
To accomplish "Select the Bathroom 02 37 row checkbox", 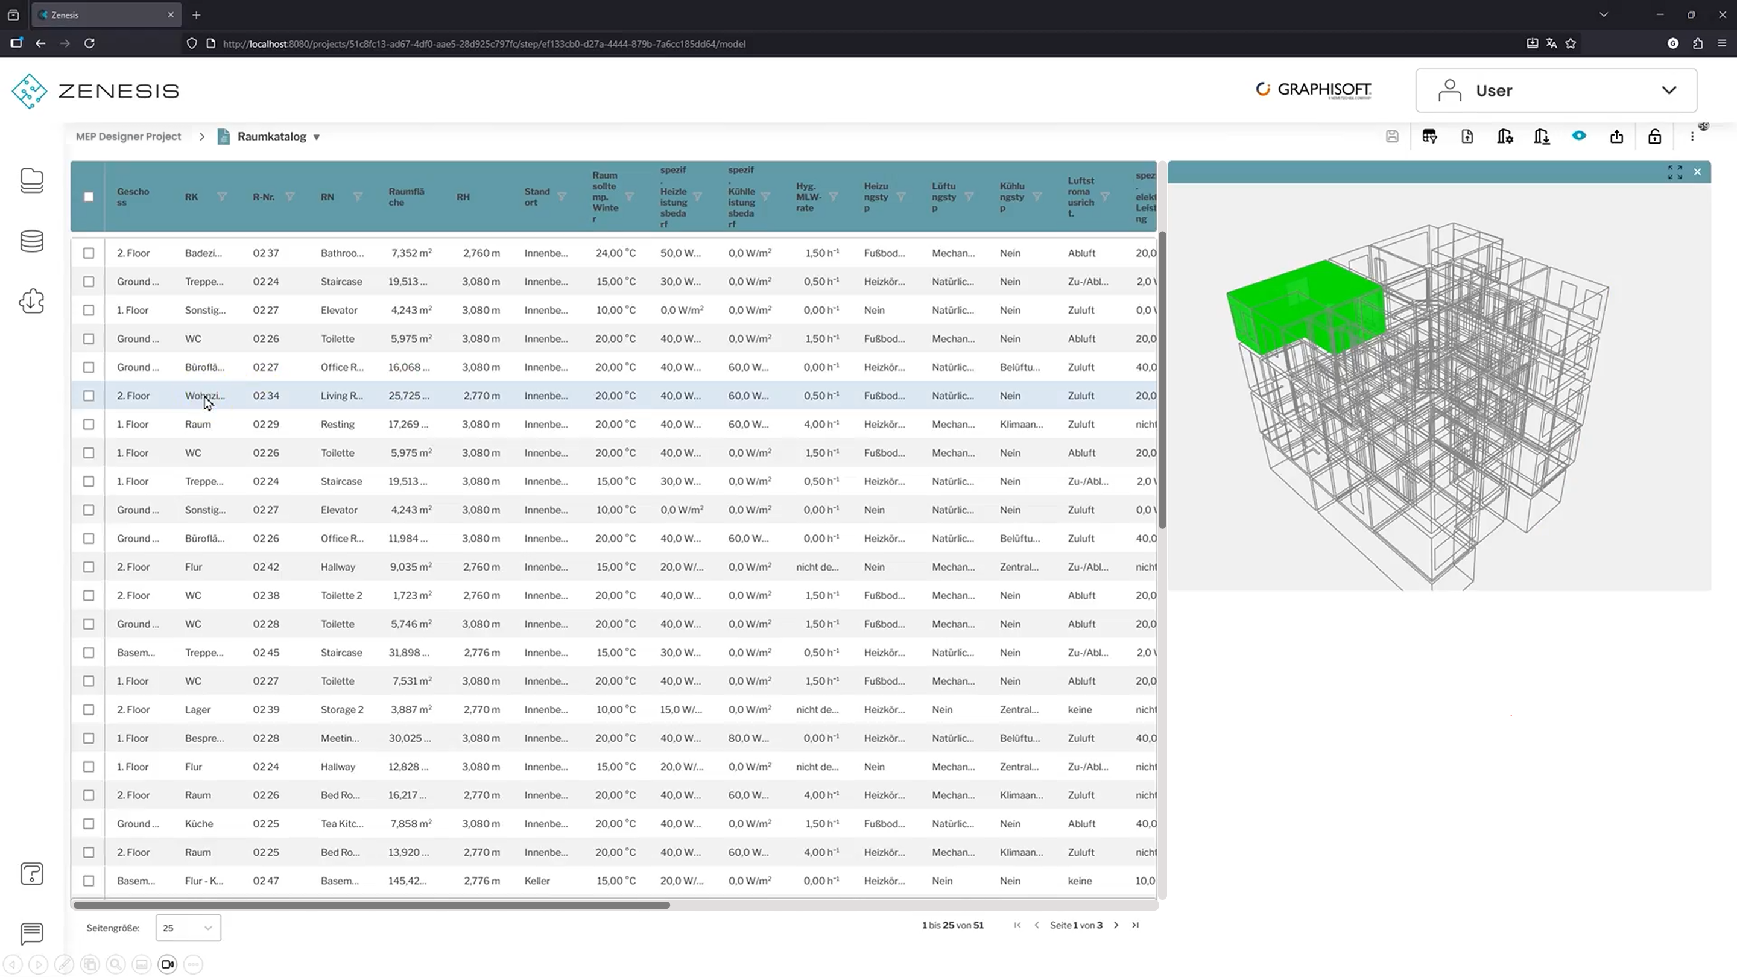I will point(88,253).
